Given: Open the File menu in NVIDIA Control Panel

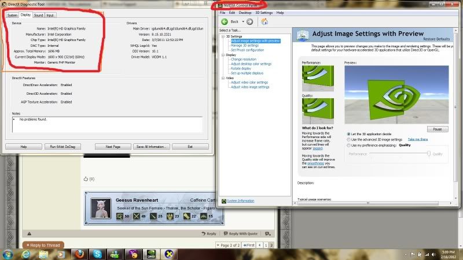Looking at the screenshot, I should tap(223, 13).
